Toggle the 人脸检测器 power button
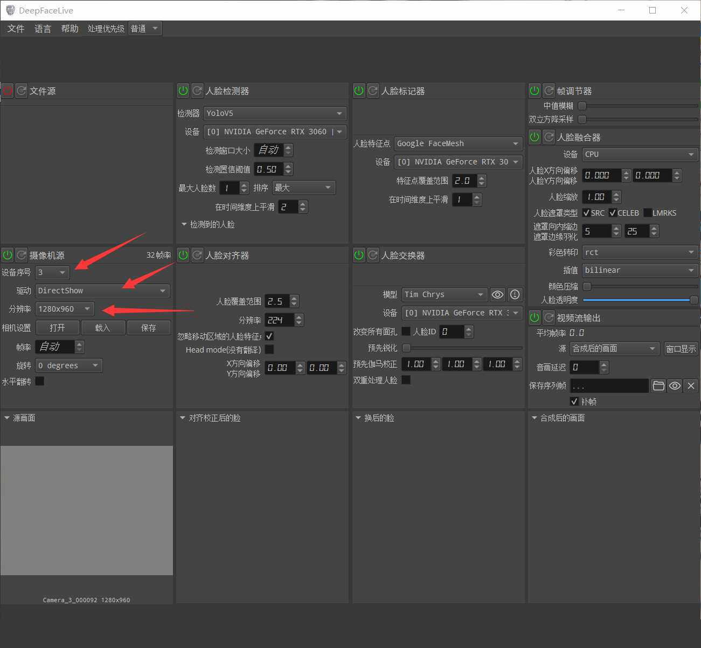 pyautogui.click(x=183, y=91)
